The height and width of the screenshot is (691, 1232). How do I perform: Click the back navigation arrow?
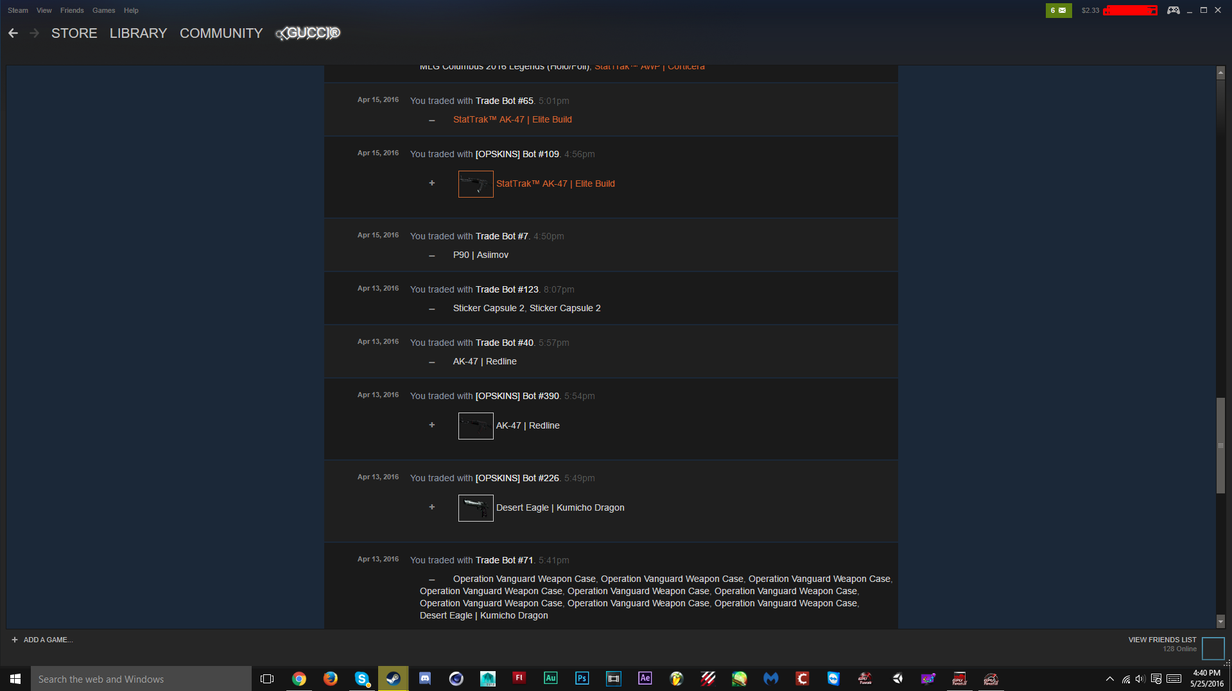[13, 33]
